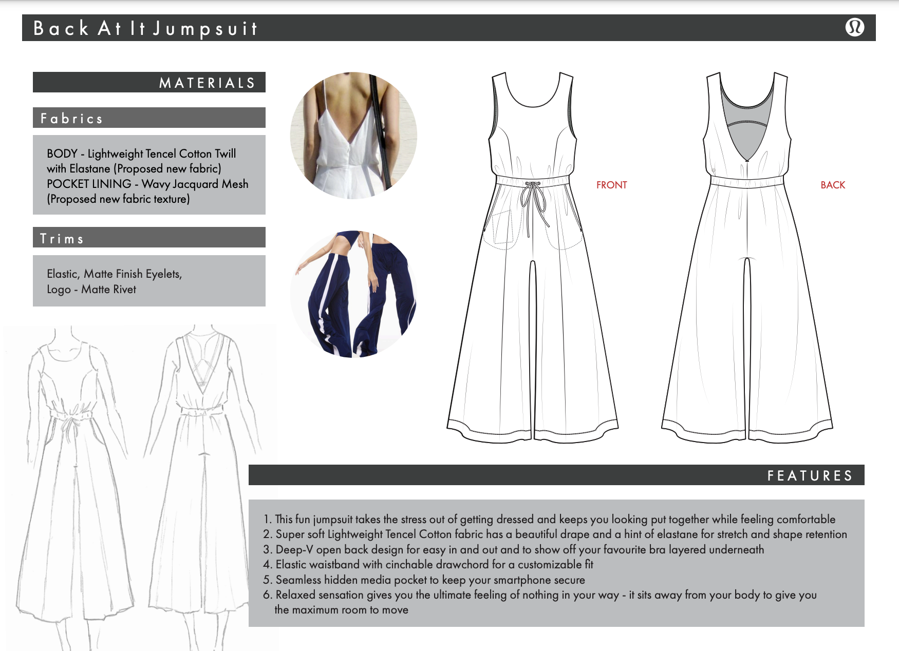Click the Trims section header
The width and height of the screenshot is (899, 651).
[149, 237]
